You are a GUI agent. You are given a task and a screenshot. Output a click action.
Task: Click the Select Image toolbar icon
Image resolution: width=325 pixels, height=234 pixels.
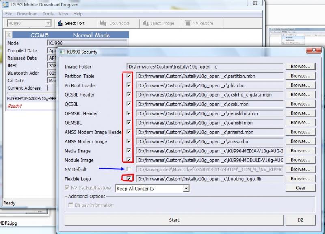point(145,23)
